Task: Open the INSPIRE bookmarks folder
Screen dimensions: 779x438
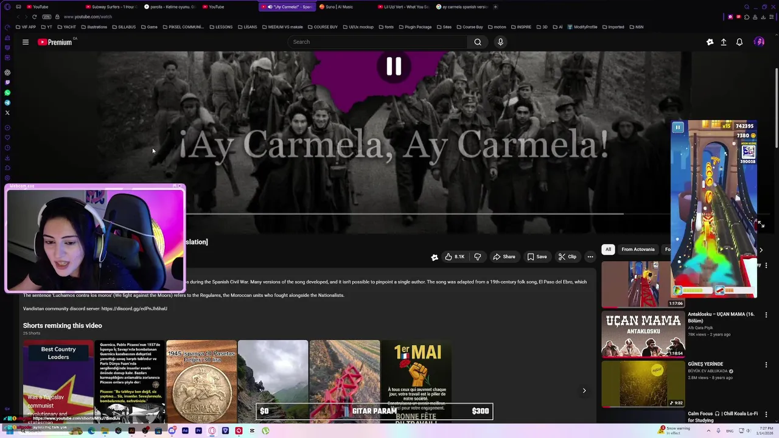Action: (x=521, y=27)
